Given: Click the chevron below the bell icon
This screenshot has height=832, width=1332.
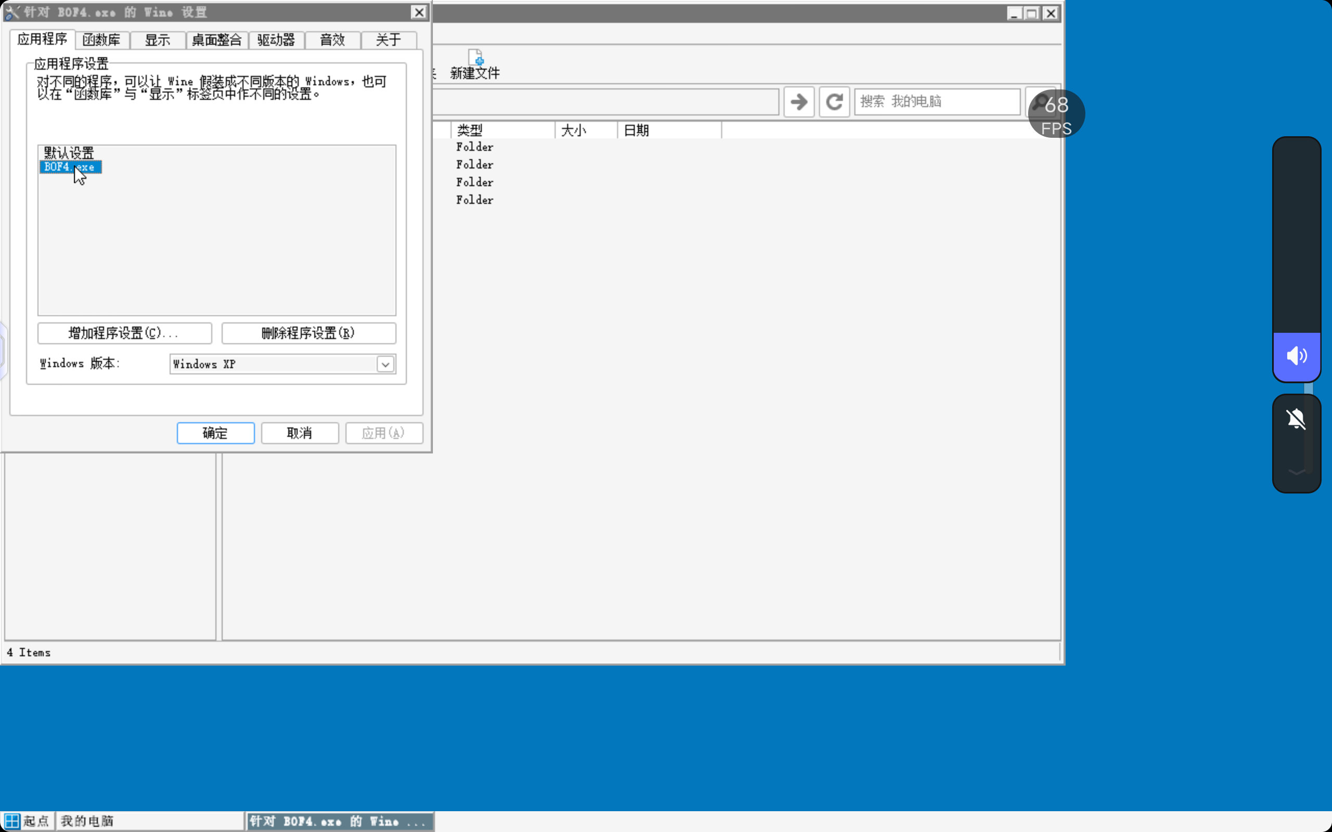Looking at the screenshot, I should pyautogui.click(x=1296, y=472).
